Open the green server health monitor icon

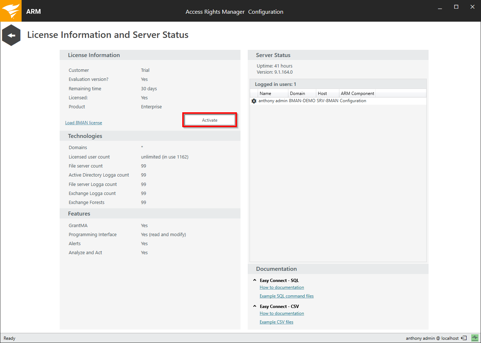click(474, 338)
